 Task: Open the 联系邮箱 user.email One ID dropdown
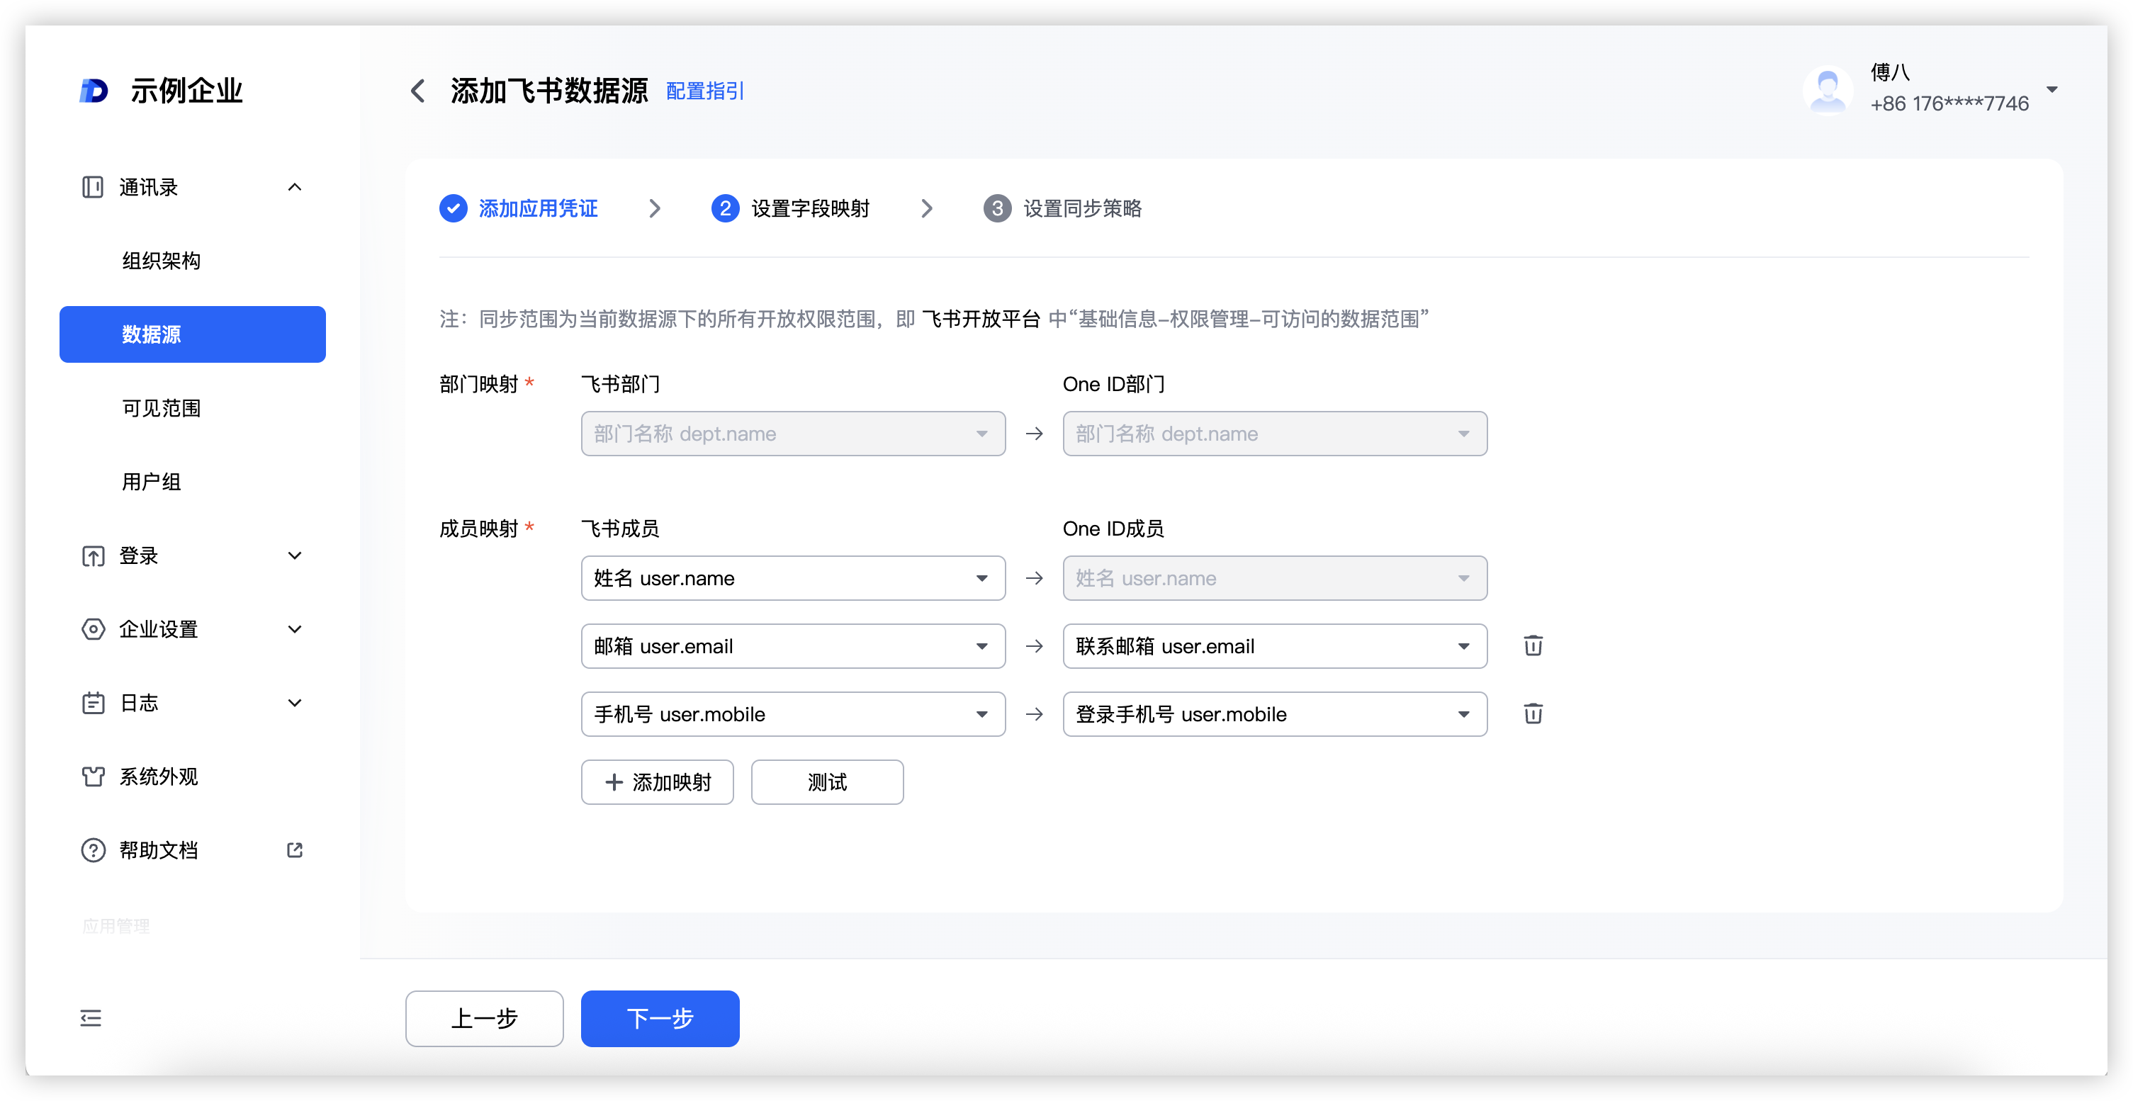(x=1274, y=645)
